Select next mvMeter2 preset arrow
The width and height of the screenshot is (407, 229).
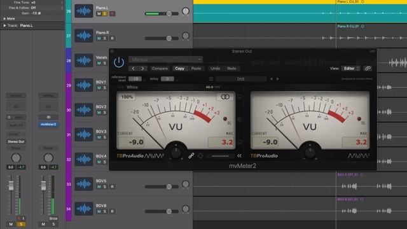[x=277, y=79]
